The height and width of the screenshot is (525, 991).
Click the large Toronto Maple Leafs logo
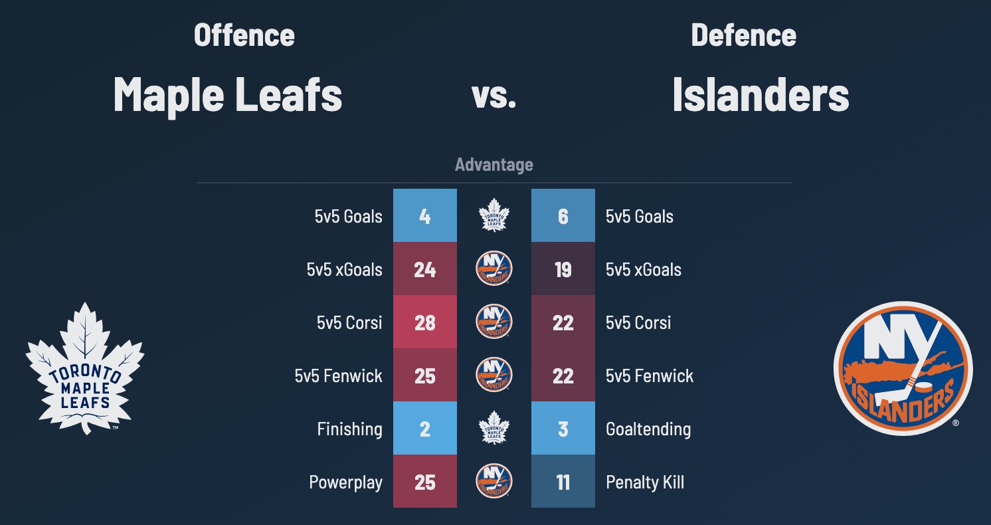(x=85, y=368)
